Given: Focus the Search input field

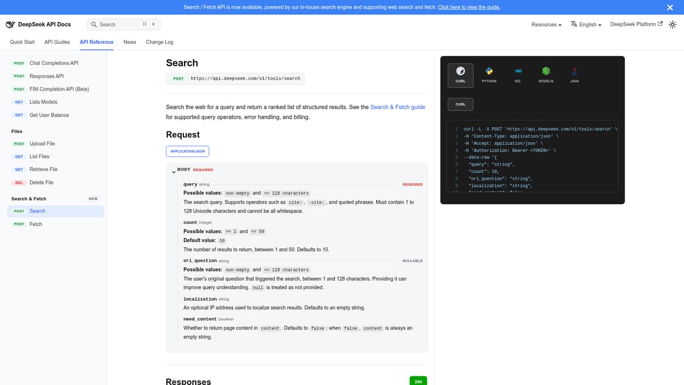Looking at the screenshot, I should click(123, 25).
